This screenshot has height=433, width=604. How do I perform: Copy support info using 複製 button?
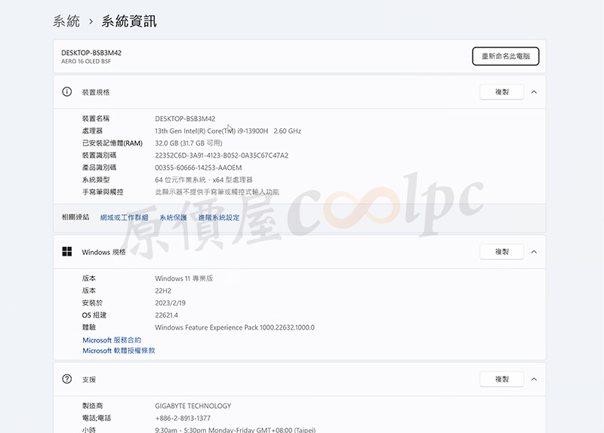[502, 379]
